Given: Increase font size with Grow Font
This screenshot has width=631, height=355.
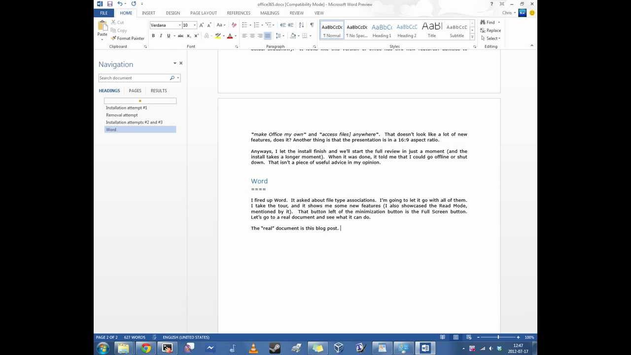Looking at the screenshot, I should tap(201, 25).
